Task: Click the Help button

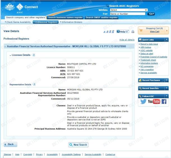Action: pos(123,31)
